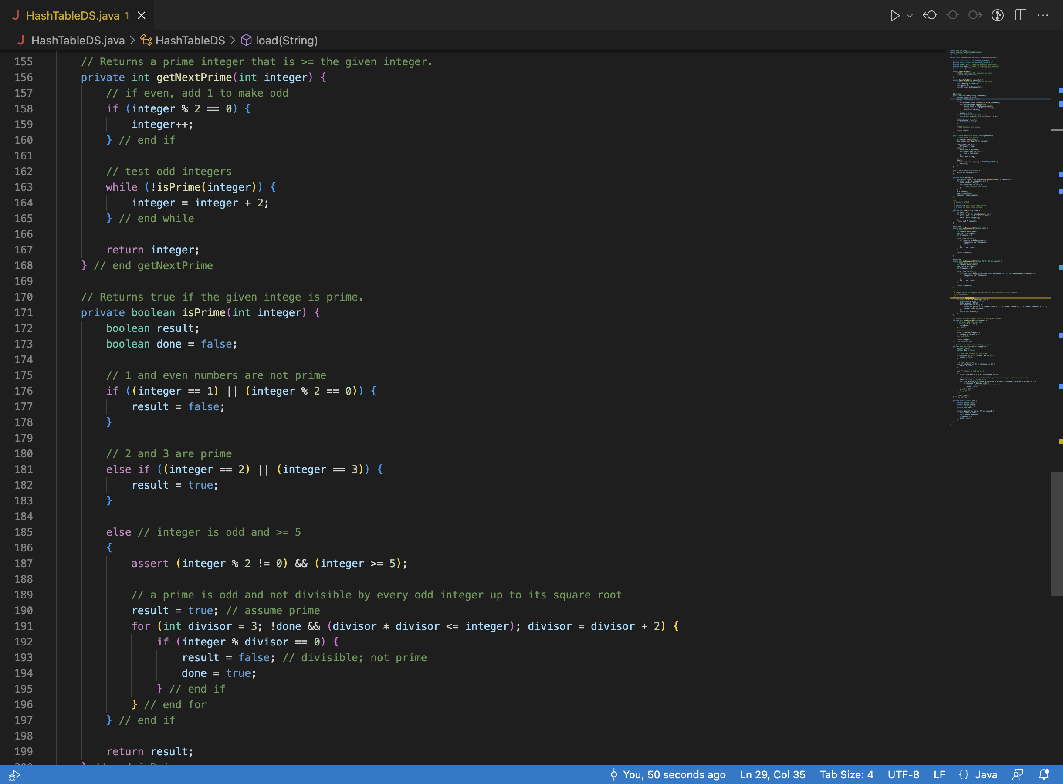
Task: Open the More Actions ellipsis menu
Action: 1042,15
